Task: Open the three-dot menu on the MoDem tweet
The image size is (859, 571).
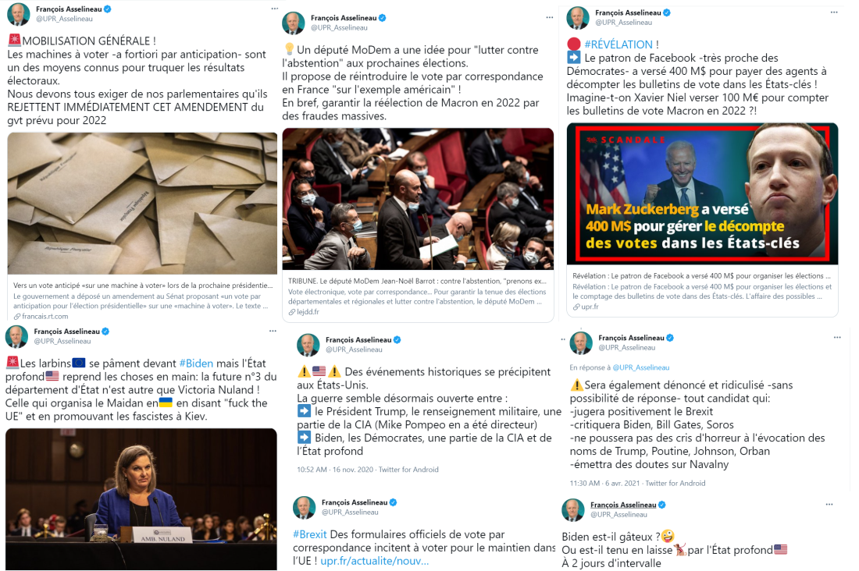Action: tap(549, 17)
